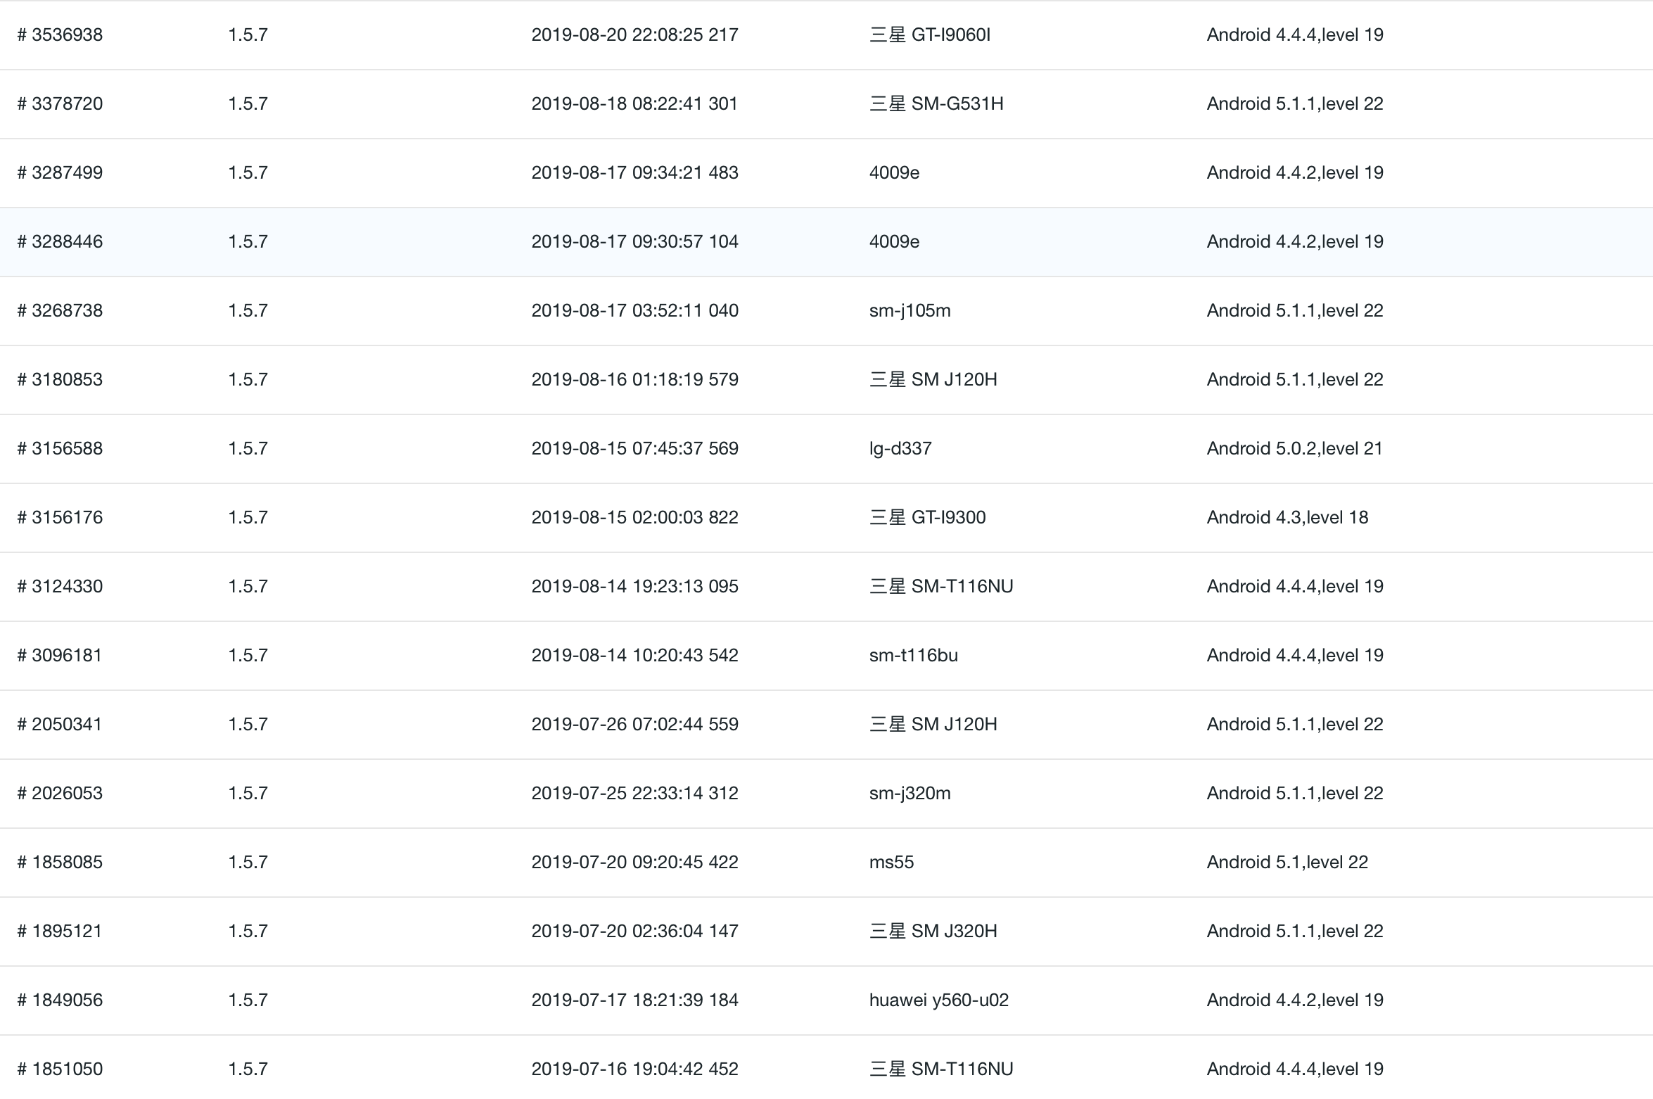Viewport: 1653px width, 1099px height.
Task: Click Android 4.3,level 18 cell
Action: [x=1287, y=517]
